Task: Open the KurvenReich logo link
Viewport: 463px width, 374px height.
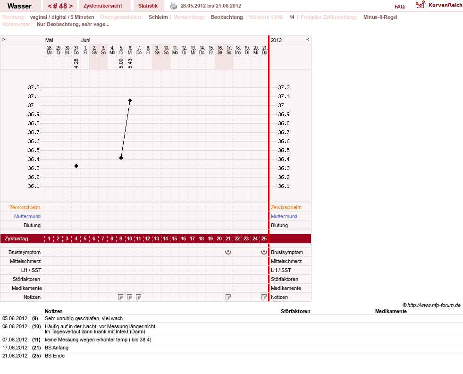Action: (x=439, y=5)
